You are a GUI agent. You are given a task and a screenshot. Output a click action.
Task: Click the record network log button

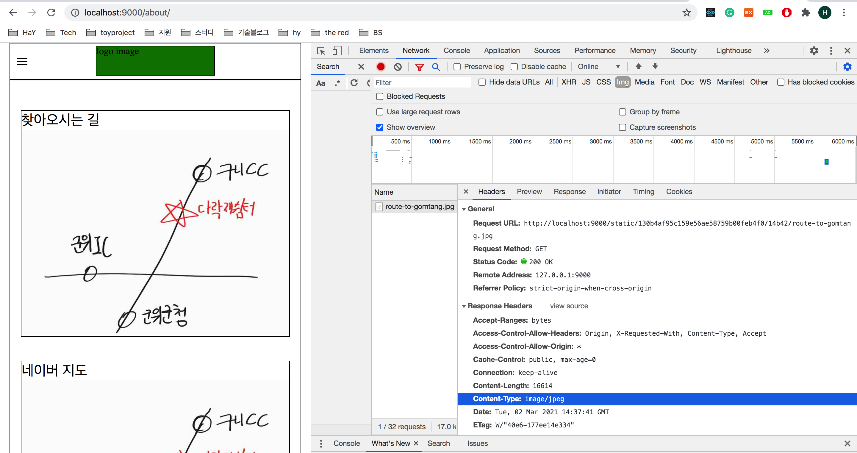(x=381, y=67)
